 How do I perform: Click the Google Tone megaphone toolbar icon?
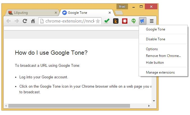click(143, 21)
